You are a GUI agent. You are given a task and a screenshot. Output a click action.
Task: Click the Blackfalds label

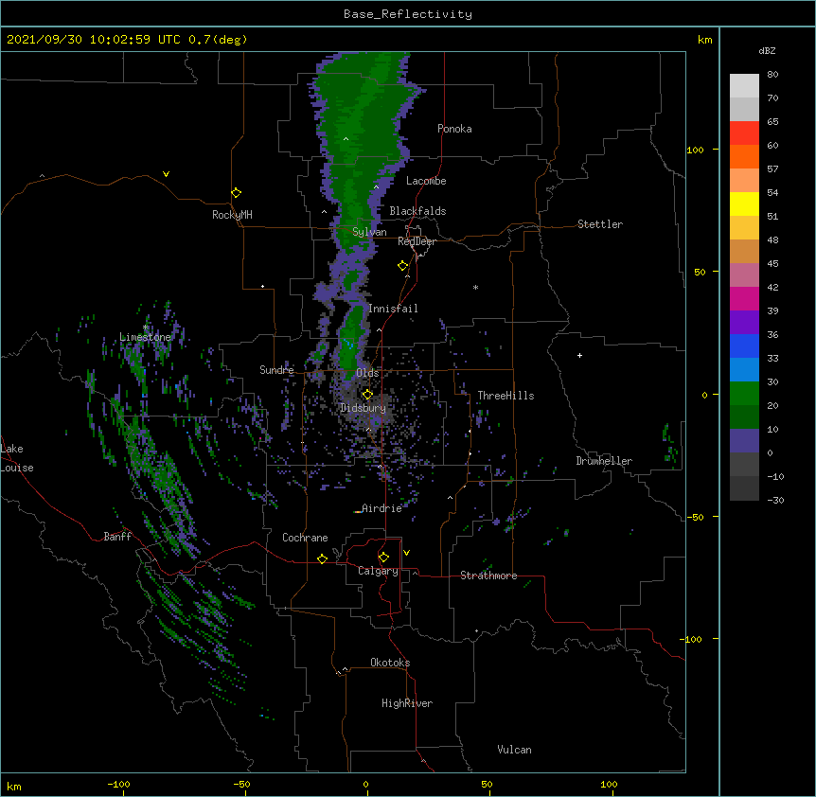click(417, 211)
